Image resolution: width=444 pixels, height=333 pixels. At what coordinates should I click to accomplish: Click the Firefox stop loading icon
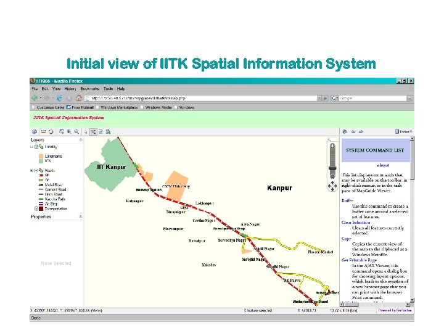(x=69, y=98)
